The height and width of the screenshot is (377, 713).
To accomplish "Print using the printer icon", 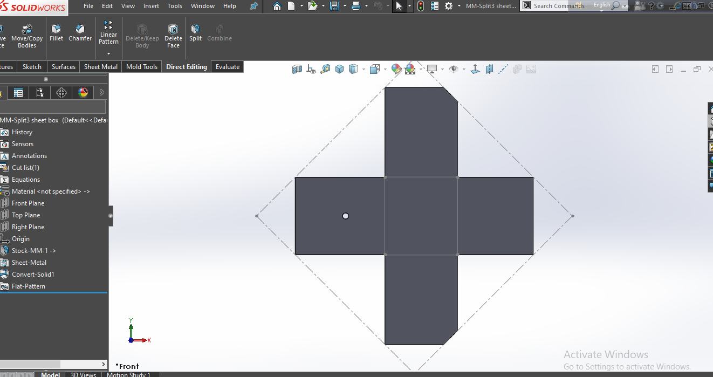I will pos(356,6).
